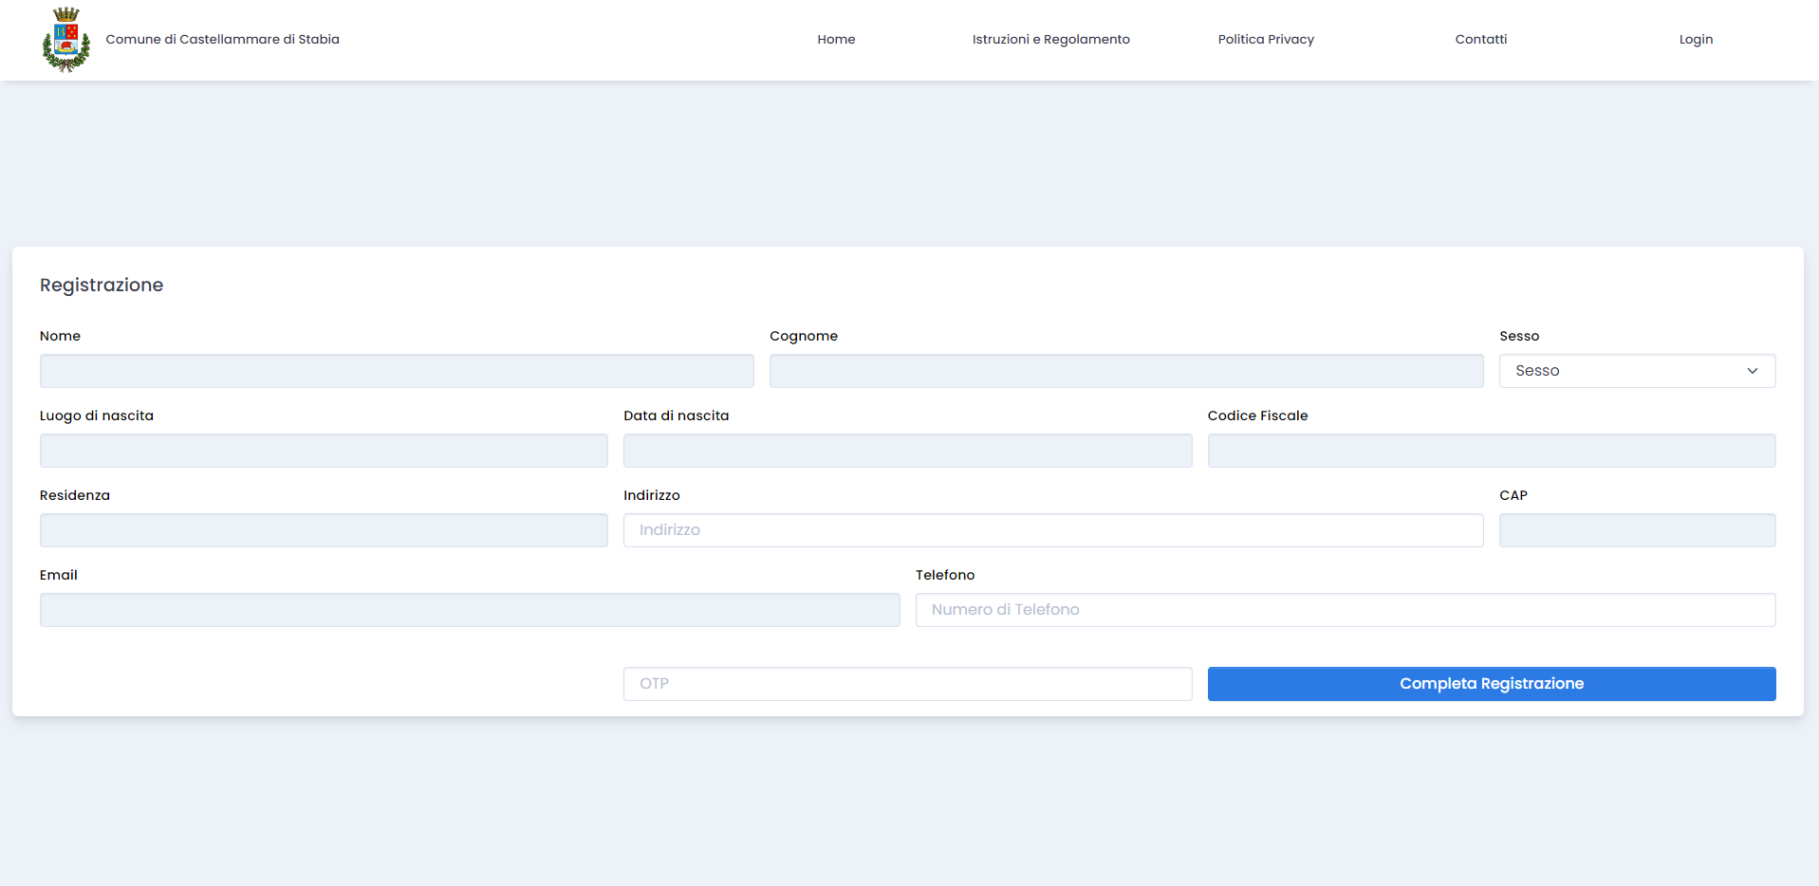Click the Login link

(1696, 40)
